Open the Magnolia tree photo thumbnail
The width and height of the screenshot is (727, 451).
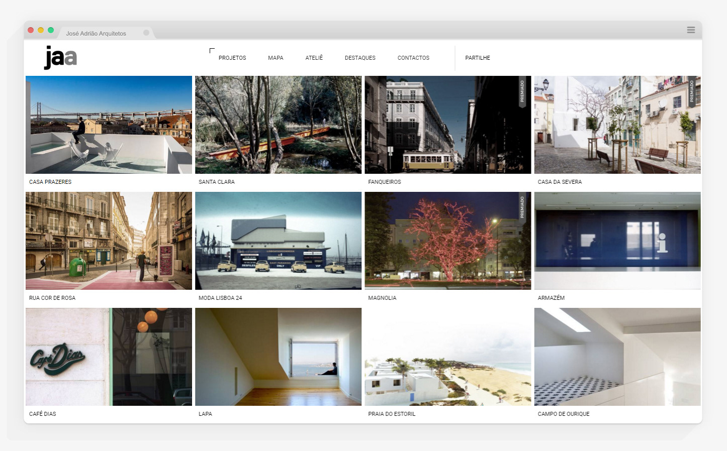coord(447,241)
